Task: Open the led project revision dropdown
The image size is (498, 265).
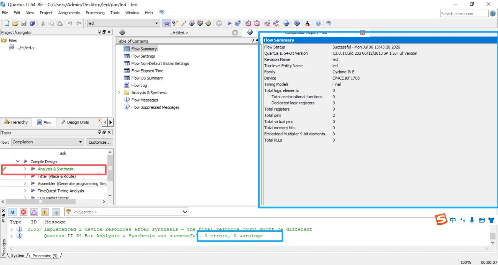Action: 157,23
